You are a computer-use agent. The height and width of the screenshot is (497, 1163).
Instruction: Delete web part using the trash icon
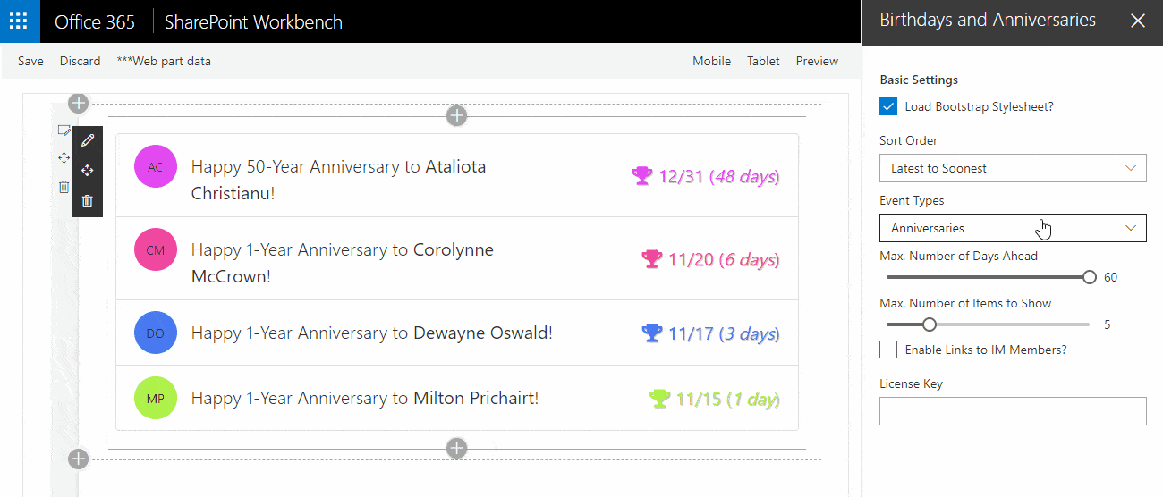coord(87,201)
